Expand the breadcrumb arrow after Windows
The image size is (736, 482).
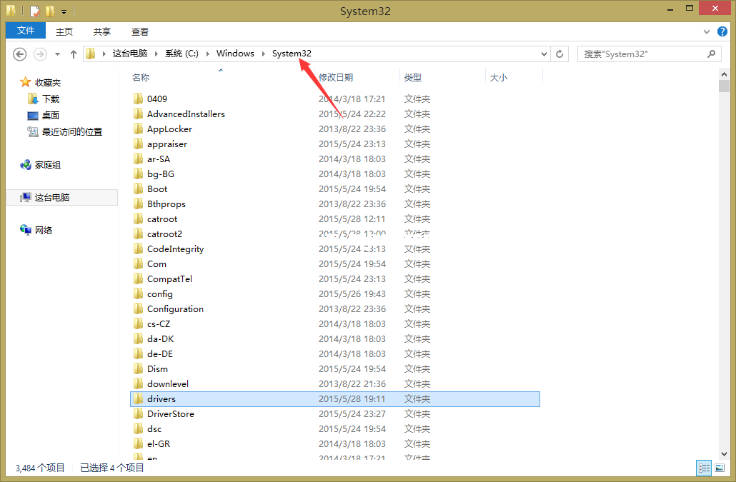pos(264,54)
